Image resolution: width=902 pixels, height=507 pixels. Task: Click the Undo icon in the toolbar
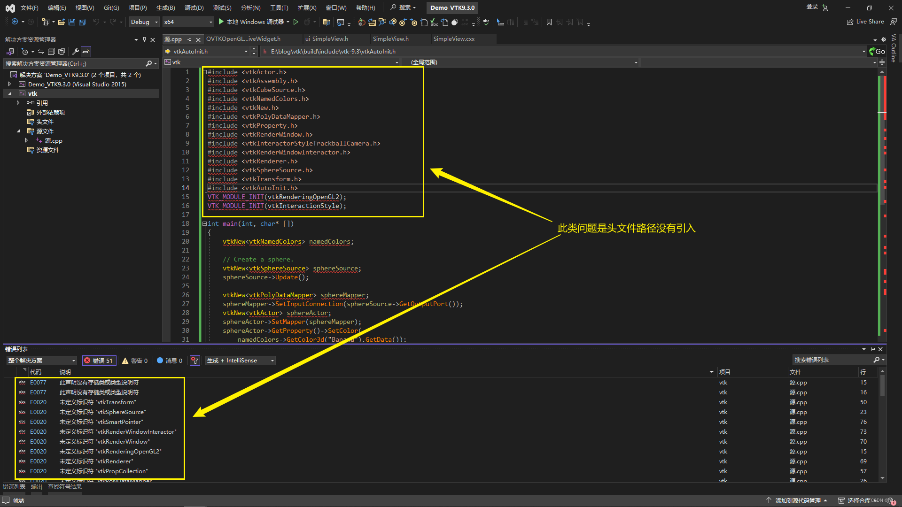(96, 22)
